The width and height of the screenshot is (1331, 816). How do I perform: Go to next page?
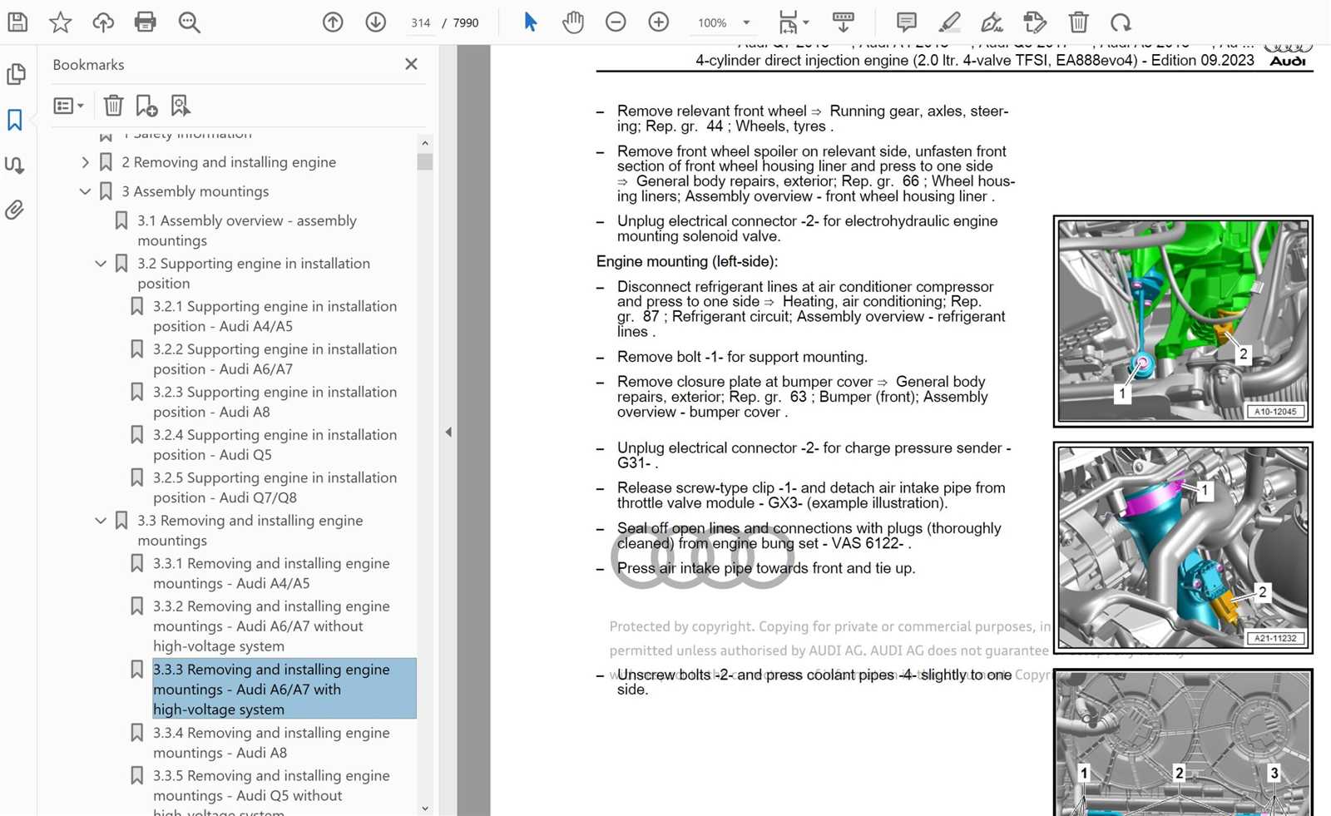click(376, 22)
